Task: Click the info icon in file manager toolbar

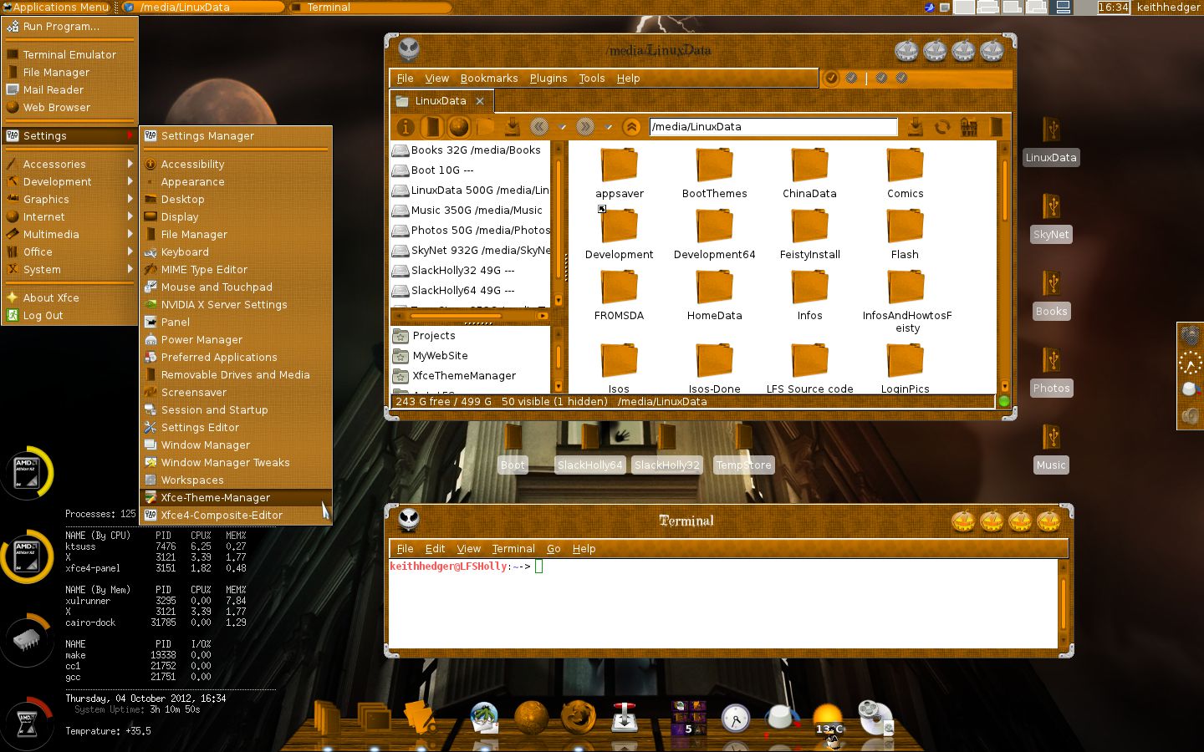Action: pos(406,127)
